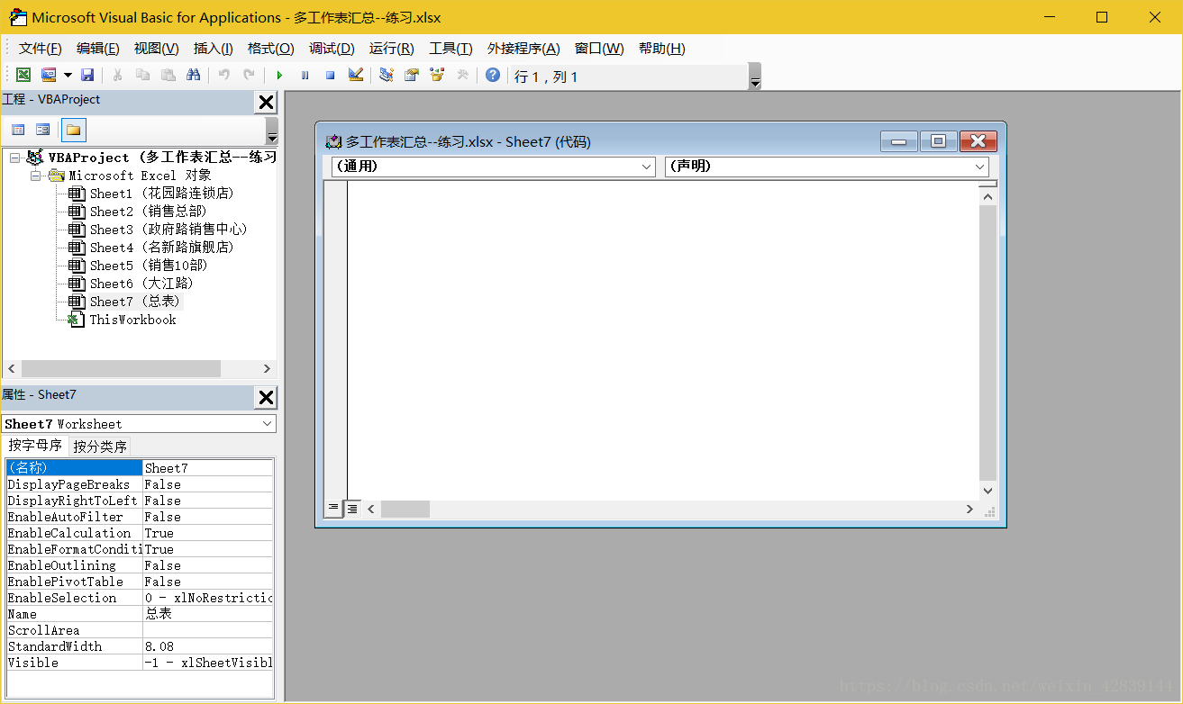Image resolution: width=1183 pixels, height=704 pixels.
Task: Open the 工具(T) menu
Action: [450, 49]
